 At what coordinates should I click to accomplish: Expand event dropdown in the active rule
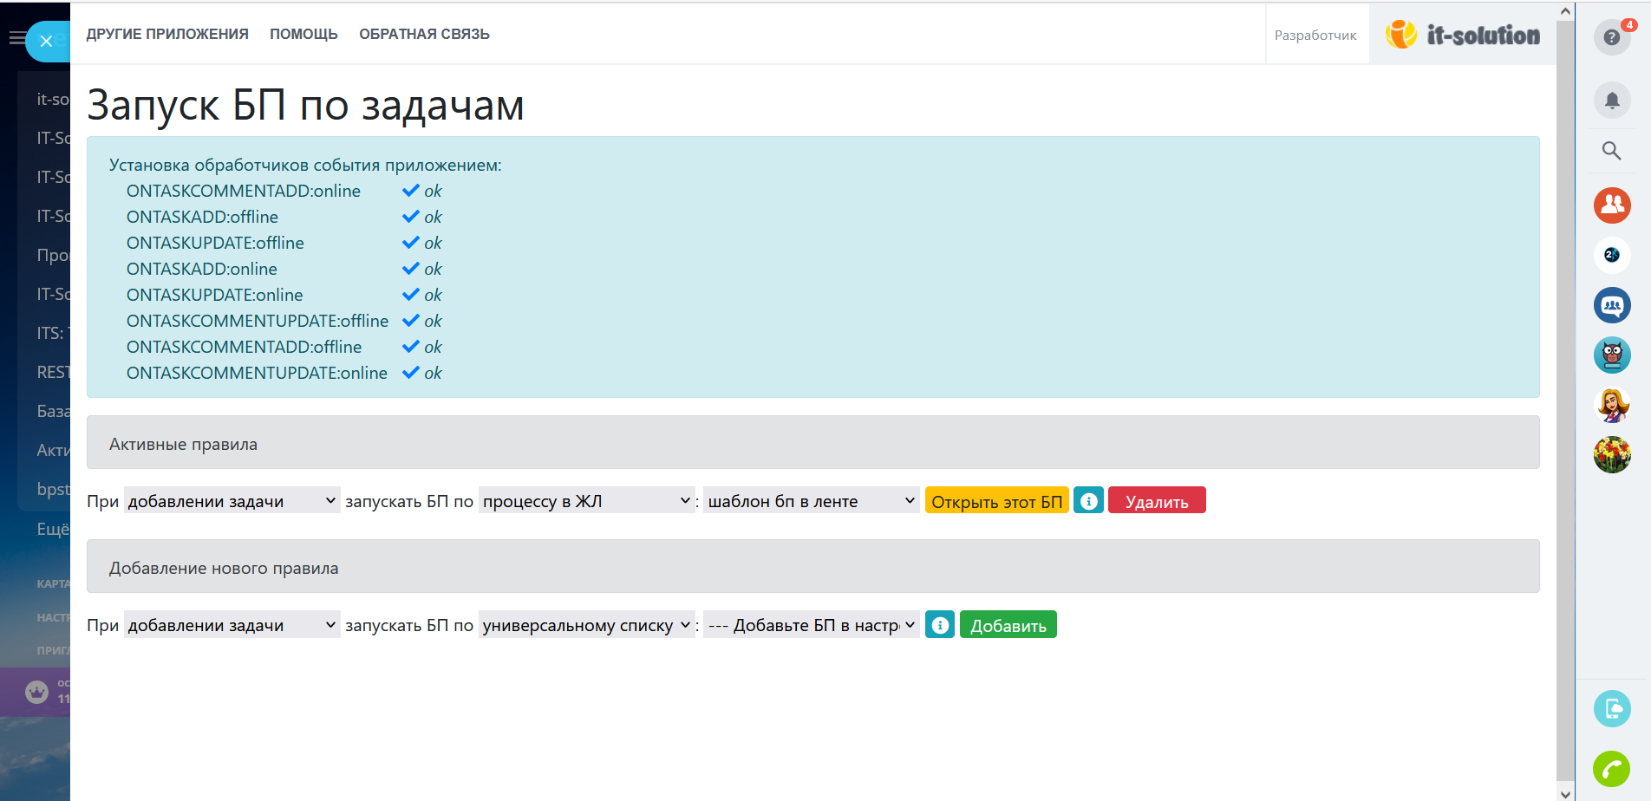click(232, 500)
